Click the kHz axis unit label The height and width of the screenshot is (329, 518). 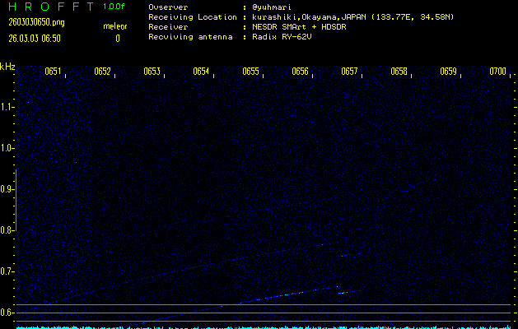pos(7,66)
